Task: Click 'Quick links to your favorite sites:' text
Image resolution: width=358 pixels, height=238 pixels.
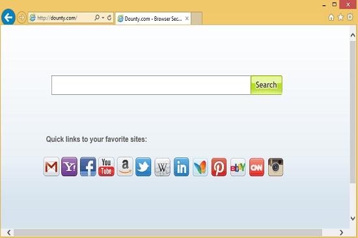Action: [x=96, y=139]
